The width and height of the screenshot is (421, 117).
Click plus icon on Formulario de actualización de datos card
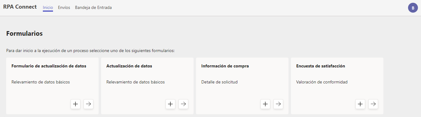pyautogui.click(x=76, y=104)
